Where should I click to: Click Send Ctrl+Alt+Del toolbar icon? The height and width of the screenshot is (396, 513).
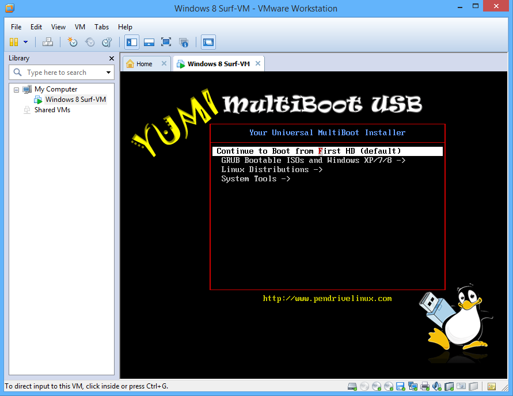click(48, 42)
